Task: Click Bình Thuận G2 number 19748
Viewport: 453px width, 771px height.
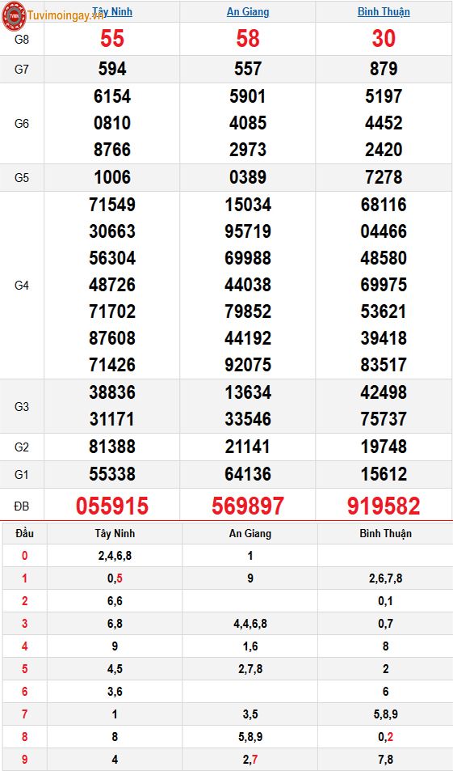Action: pos(384,447)
